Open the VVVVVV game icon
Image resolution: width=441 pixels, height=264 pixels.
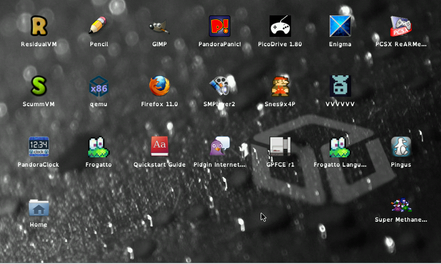tap(340, 86)
